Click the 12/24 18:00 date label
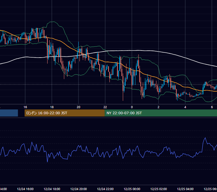 [x=52, y=189]
